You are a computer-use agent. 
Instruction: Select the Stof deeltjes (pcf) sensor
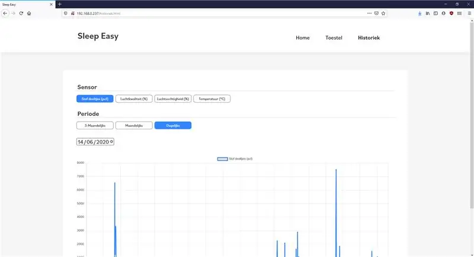(x=95, y=99)
